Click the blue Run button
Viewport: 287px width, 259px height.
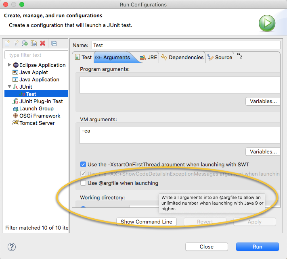(x=258, y=247)
